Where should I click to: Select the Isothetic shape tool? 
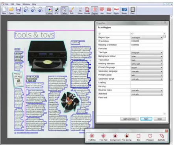pyautogui.click(x=161, y=137)
